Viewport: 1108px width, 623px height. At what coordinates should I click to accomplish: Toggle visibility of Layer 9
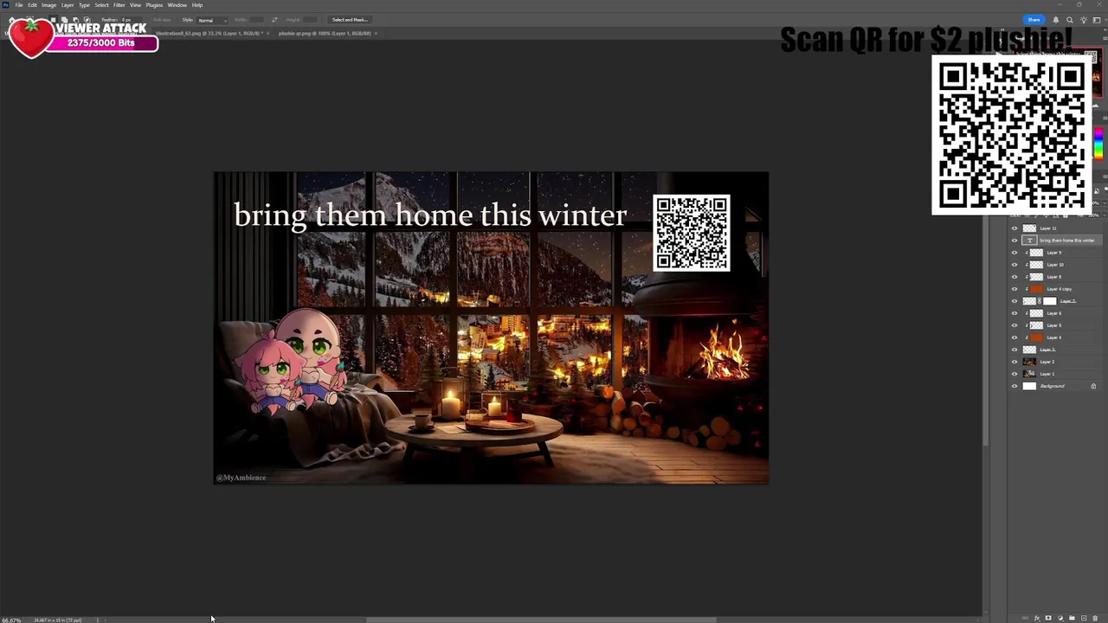tap(1015, 253)
